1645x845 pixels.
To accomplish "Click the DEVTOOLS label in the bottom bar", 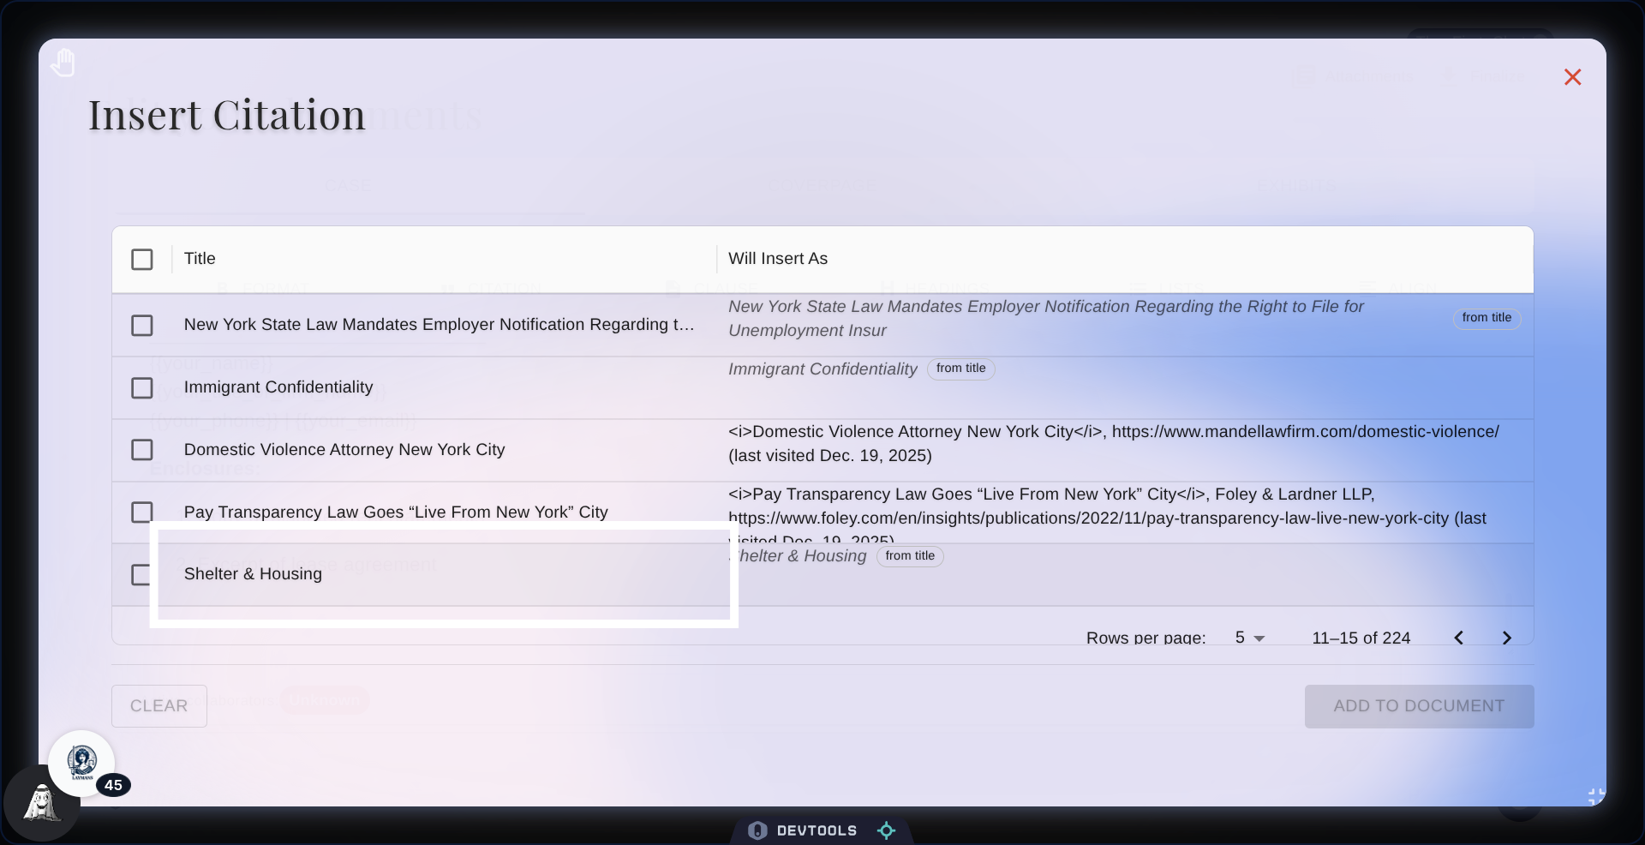I will click(x=817, y=830).
